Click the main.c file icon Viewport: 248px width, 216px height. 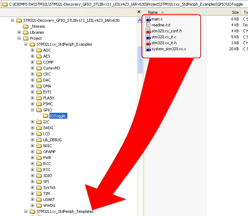coord(148,19)
